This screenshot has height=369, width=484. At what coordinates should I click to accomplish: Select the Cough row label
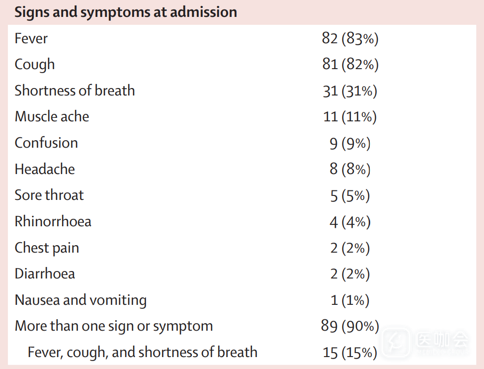pyautogui.click(x=35, y=65)
